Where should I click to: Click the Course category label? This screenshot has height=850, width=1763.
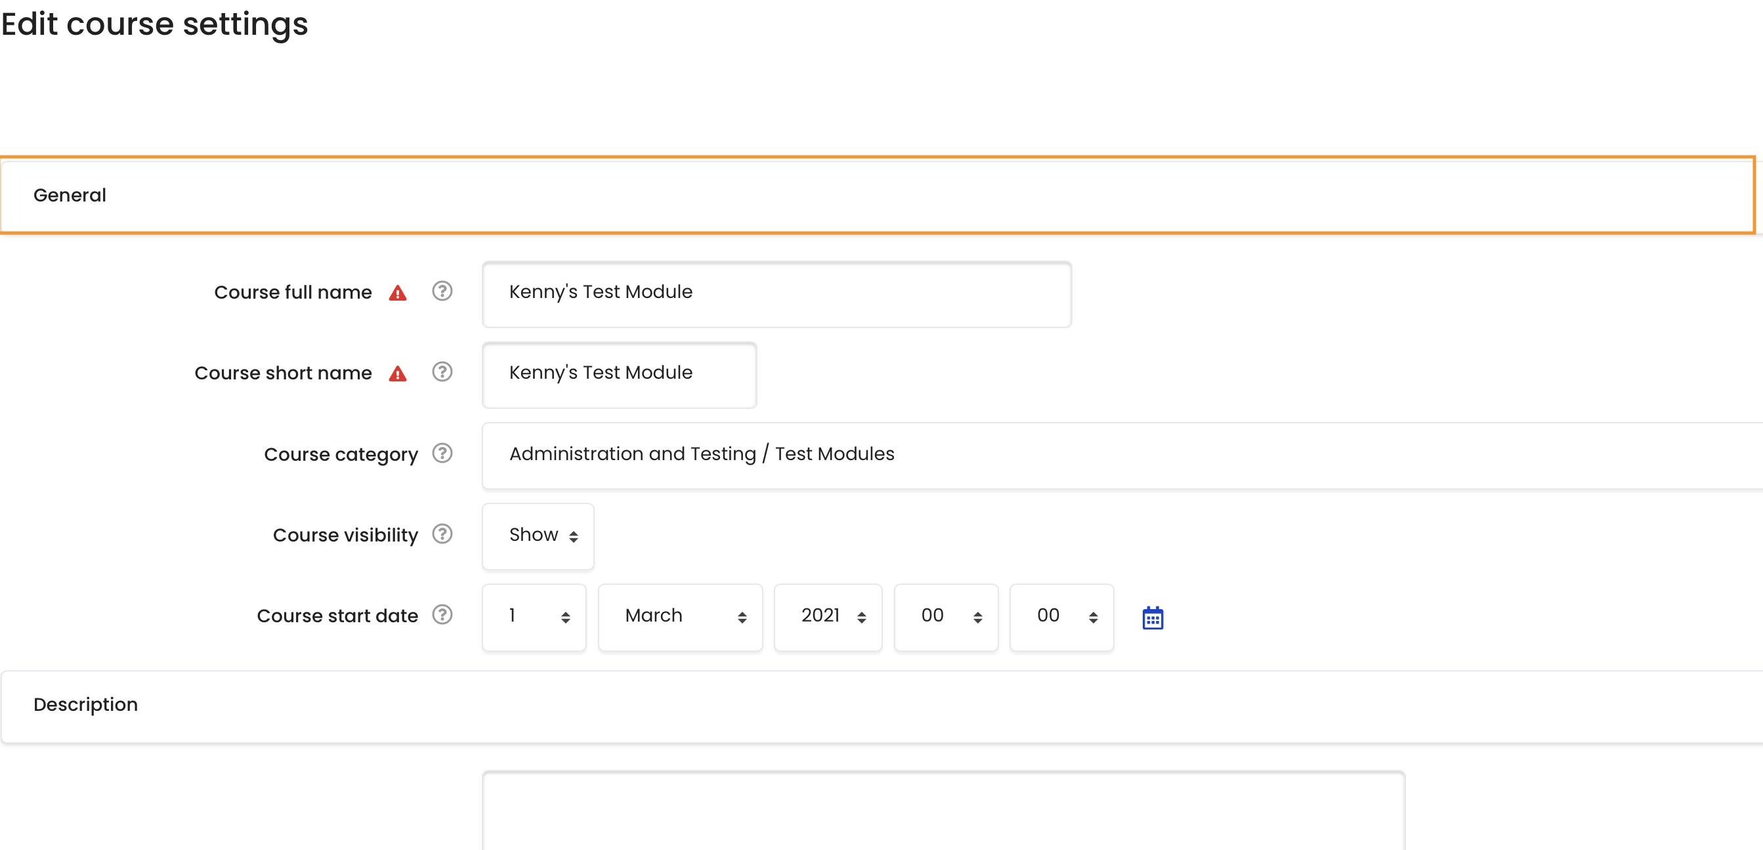pyautogui.click(x=341, y=454)
